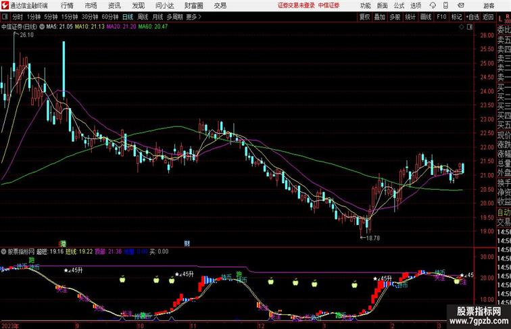
Task: Click the 通达信 red app logo
Action: (x=5, y=5)
